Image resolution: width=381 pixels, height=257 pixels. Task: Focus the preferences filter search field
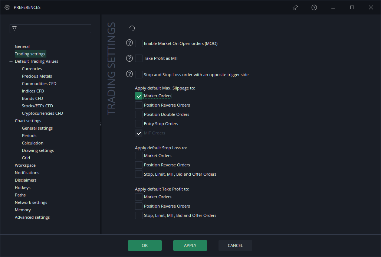coord(50,29)
